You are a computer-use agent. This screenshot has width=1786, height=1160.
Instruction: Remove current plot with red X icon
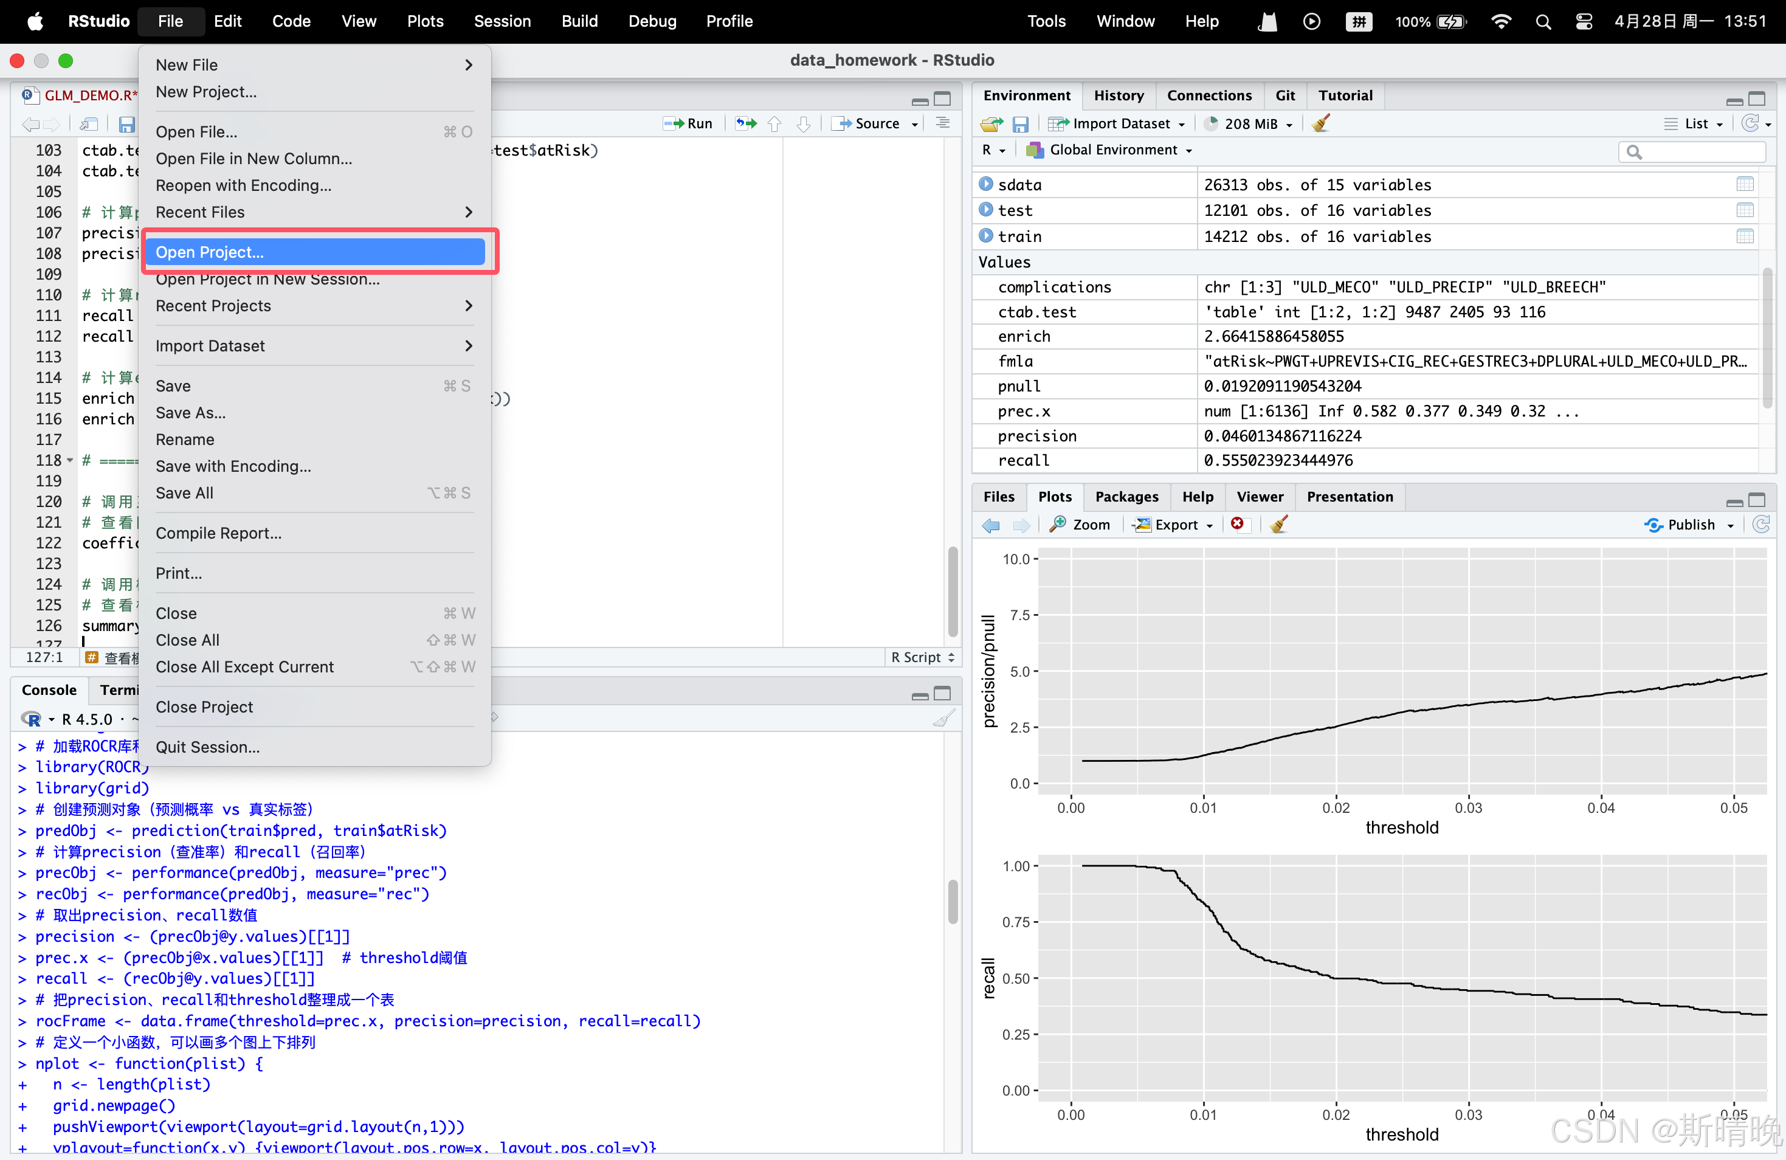pyautogui.click(x=1238, y=523)
